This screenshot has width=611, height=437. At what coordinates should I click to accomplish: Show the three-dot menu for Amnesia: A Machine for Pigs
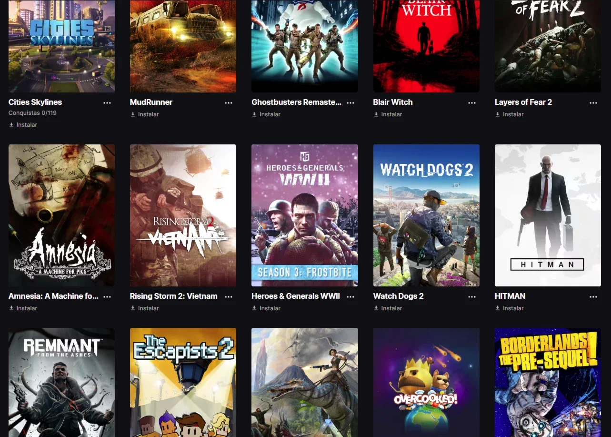click(107, 296)
